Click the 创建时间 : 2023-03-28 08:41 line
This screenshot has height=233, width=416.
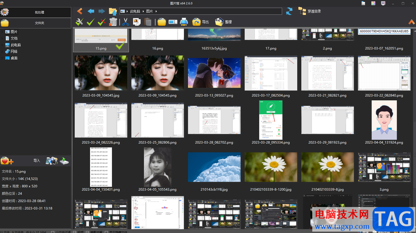[24, 201]
